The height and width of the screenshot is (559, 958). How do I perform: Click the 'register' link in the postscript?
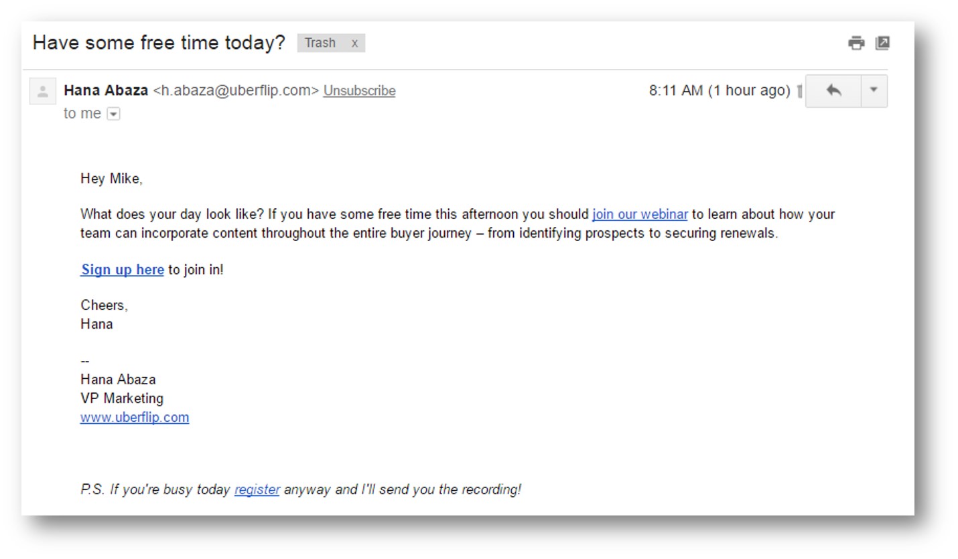pyautogui.click(x=257, y=489)
